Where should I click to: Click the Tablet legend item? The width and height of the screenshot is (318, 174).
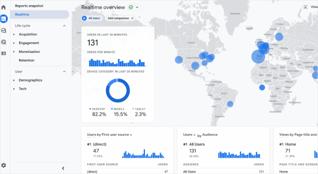tap(139, 109)
